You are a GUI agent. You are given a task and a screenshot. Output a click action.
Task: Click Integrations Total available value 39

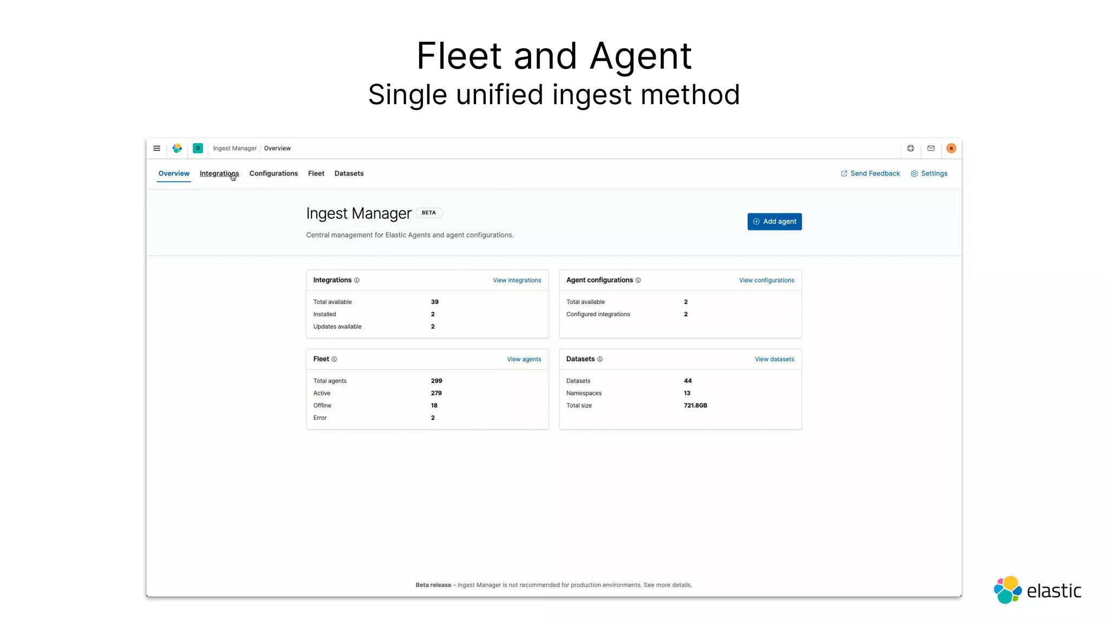click(435, 302)
